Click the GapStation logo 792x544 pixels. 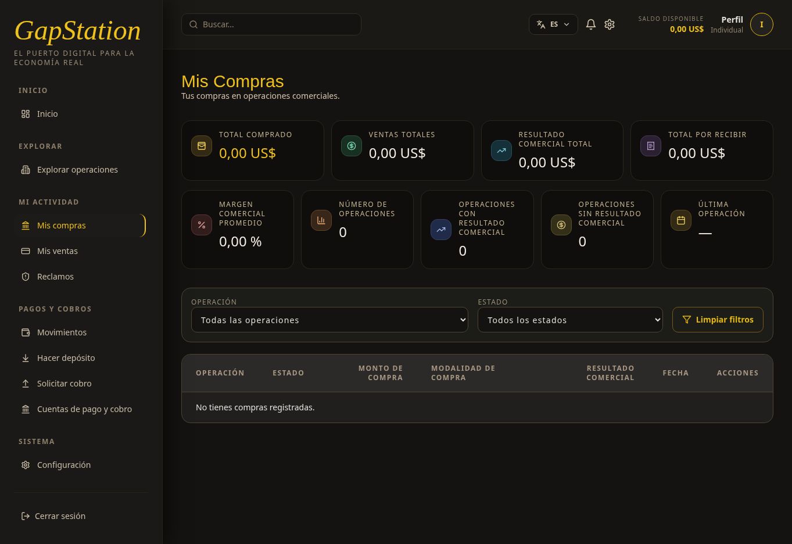pos(77,31)
